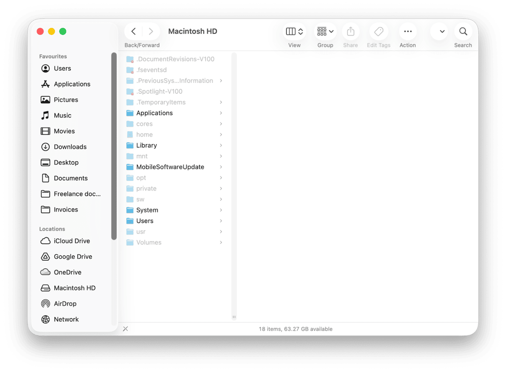
Task: Select iCloud Drive location
Action: (72, 241)
